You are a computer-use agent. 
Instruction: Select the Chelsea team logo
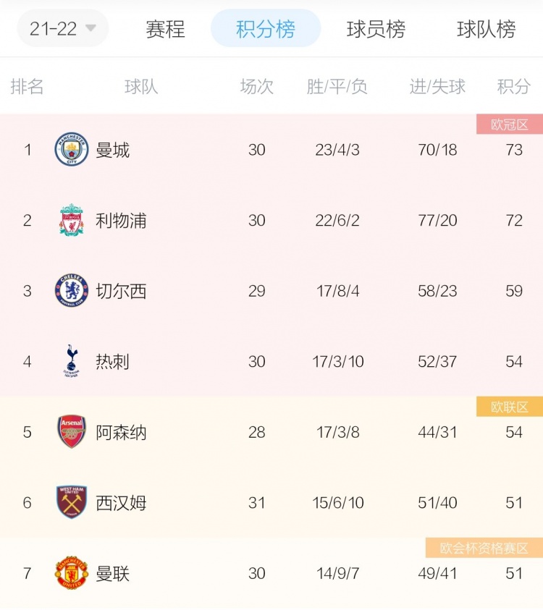click(72, 291)
